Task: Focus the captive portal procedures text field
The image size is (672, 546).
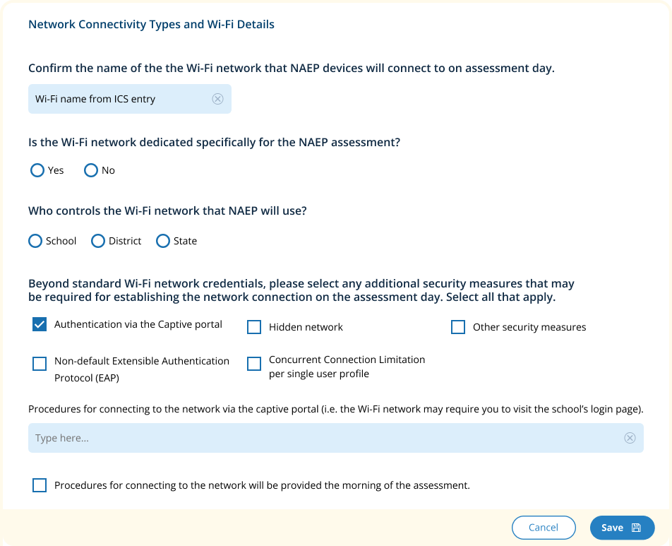Action: 325,438
